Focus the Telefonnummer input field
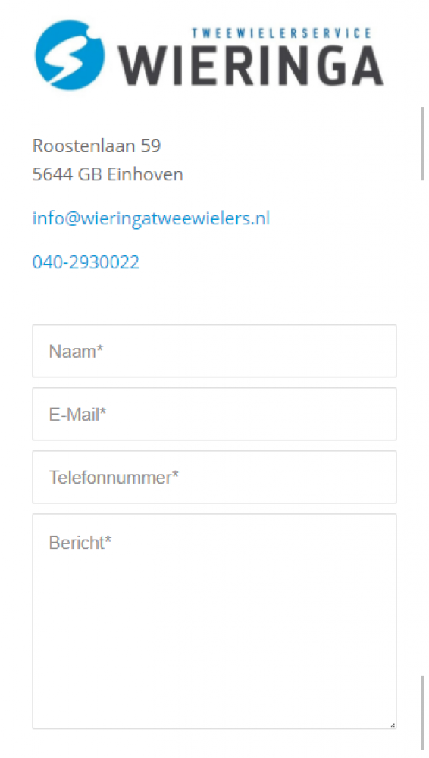The height and width of the screenshot is (758, 429). [214, 477]
